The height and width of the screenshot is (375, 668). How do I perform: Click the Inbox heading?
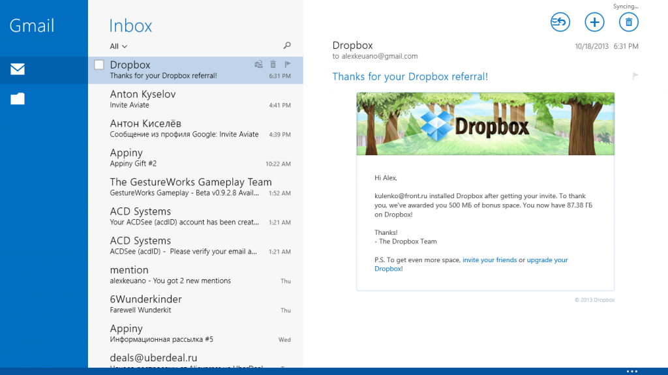click(130, 25)
